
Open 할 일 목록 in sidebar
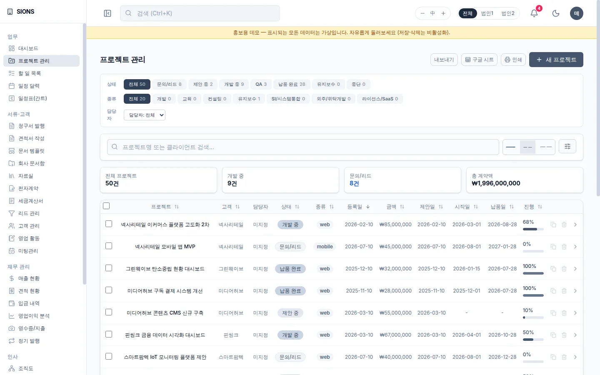pos(41,73)
